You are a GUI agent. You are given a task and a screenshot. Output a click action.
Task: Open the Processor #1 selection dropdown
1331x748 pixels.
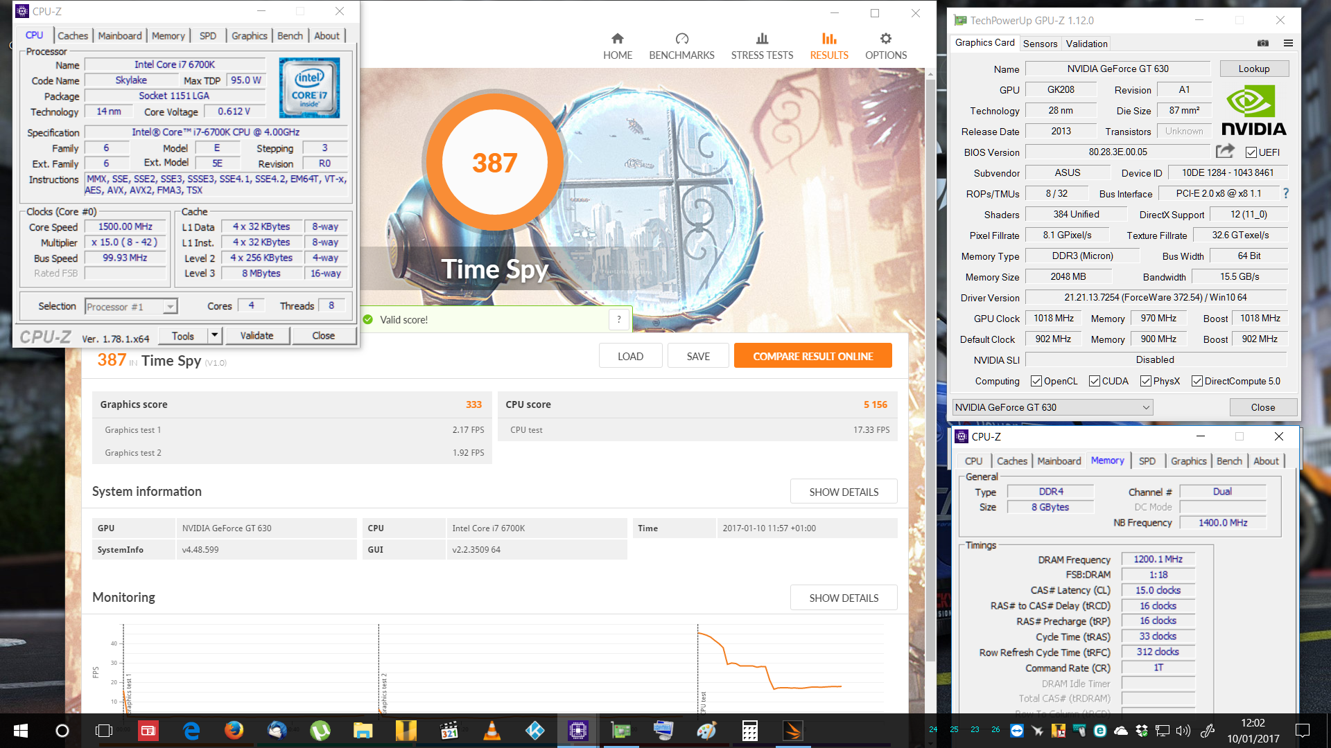pos(131,306)
